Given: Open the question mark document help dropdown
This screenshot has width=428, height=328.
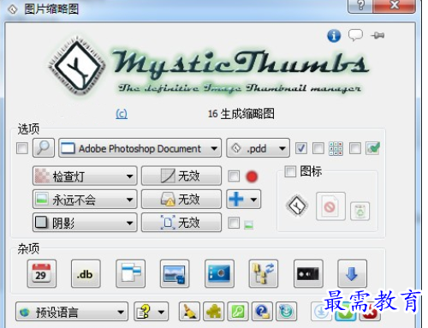Looking at the screenshot, I should click(x=152, y=312).
